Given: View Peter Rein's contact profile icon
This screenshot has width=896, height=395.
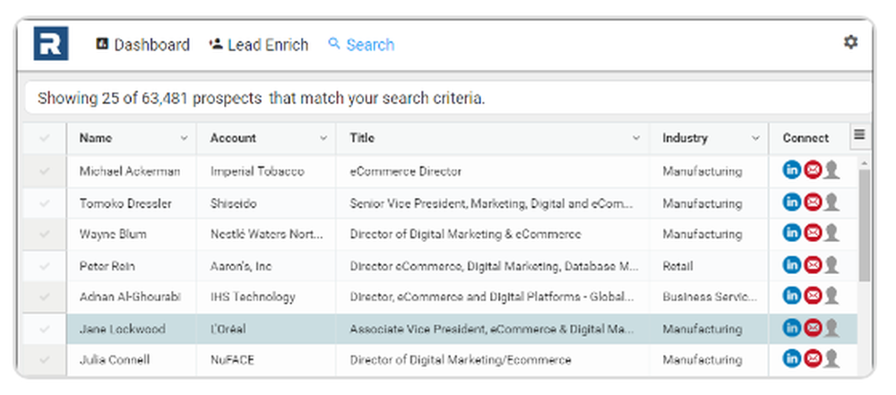Looking at the screenshot, I should (x=832, y=265).
